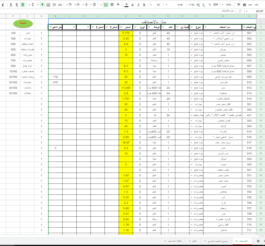Click the paint format icon
This screenshot has width=265, height=246.
[238, 5]
